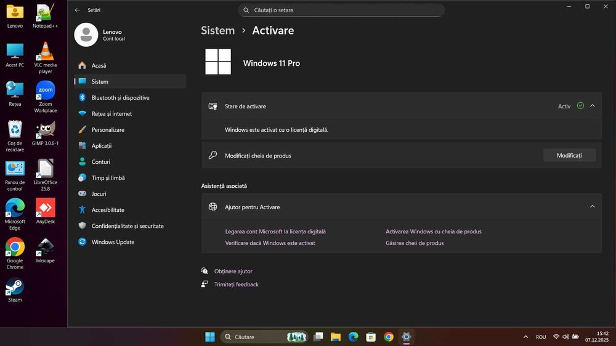616x346 pixels.
Task: Open Rețea și internet settings
Action: (x=130, y=114)
